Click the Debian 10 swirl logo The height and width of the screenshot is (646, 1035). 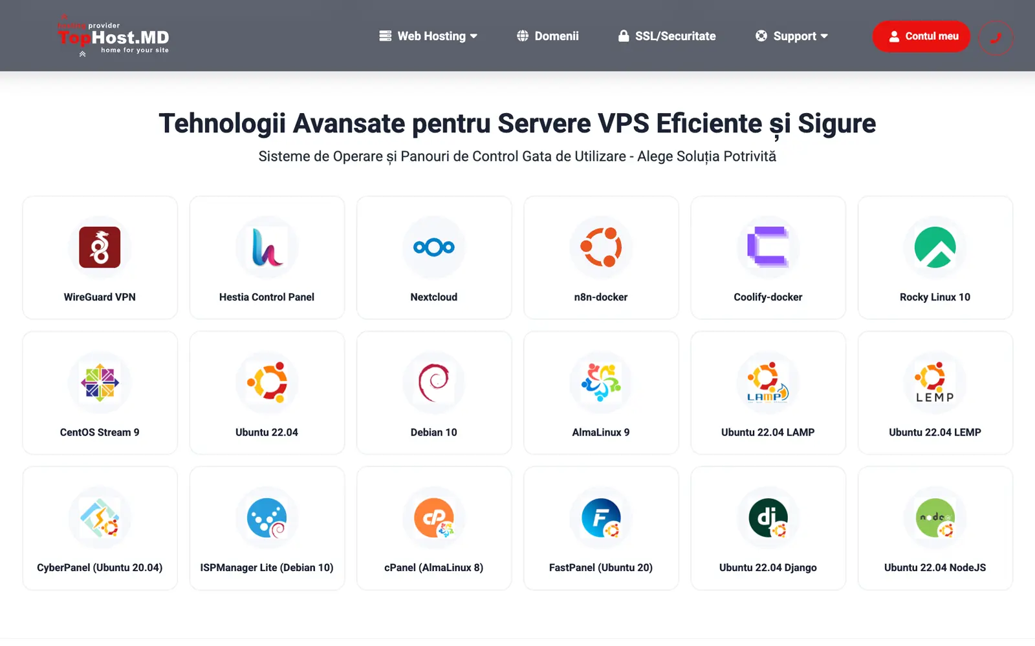pyautogui.click(x=434, y=382)
